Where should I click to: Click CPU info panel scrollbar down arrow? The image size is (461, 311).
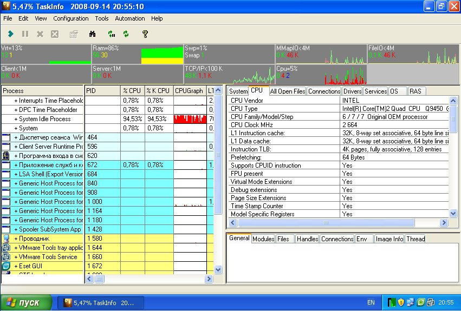(x=453, y=214)
